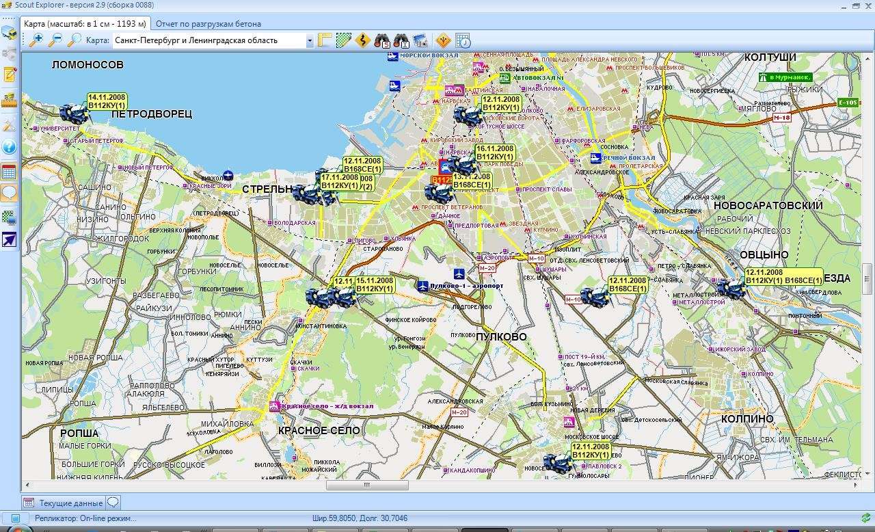Click the zoom out magnifier tool
The width and height of the screenshot is (875, 532).
click(55, 40)
